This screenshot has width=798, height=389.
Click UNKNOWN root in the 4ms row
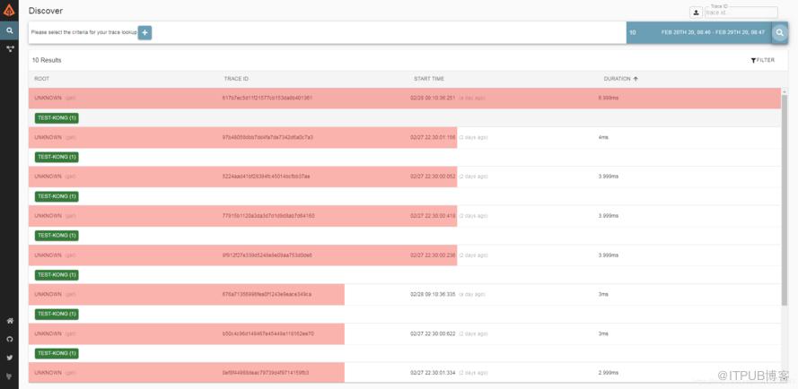click(x=48, y=137)
